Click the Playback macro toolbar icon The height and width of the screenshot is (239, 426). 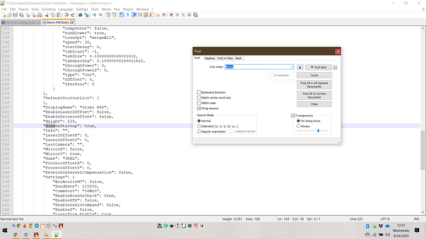click(183, 15)
